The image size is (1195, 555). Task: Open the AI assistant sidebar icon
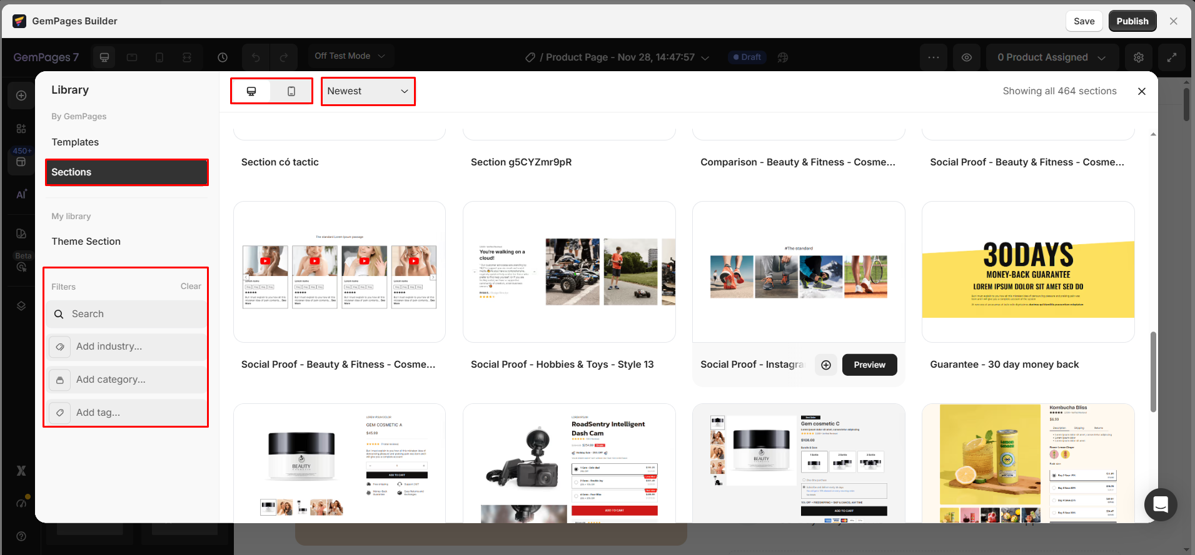pos(21,194)
